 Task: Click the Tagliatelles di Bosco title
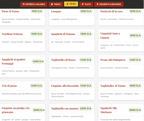point(63,60)
